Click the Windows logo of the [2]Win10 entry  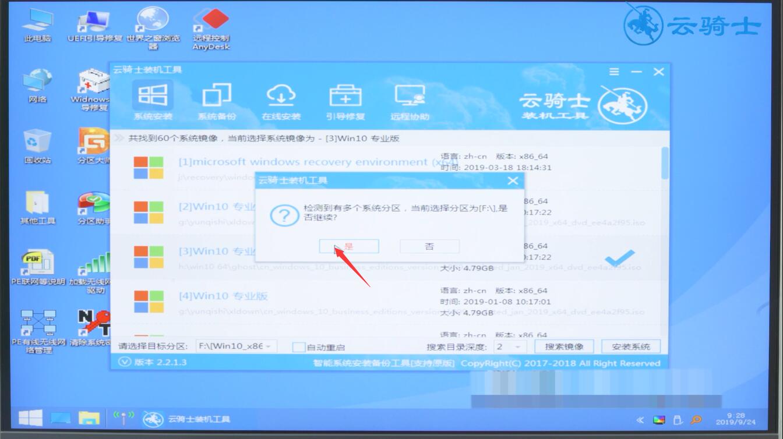[x=149, y=213]
